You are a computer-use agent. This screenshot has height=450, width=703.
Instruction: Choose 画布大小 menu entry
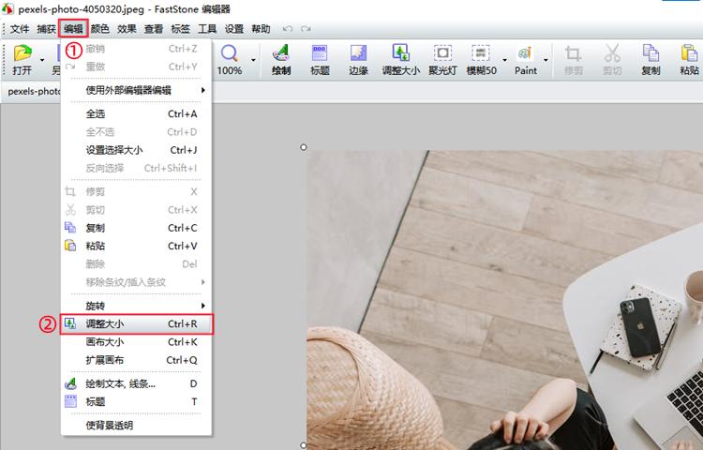pos(136,342)
